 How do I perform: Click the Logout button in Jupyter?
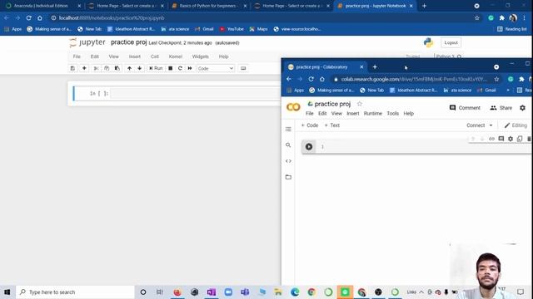451,42
